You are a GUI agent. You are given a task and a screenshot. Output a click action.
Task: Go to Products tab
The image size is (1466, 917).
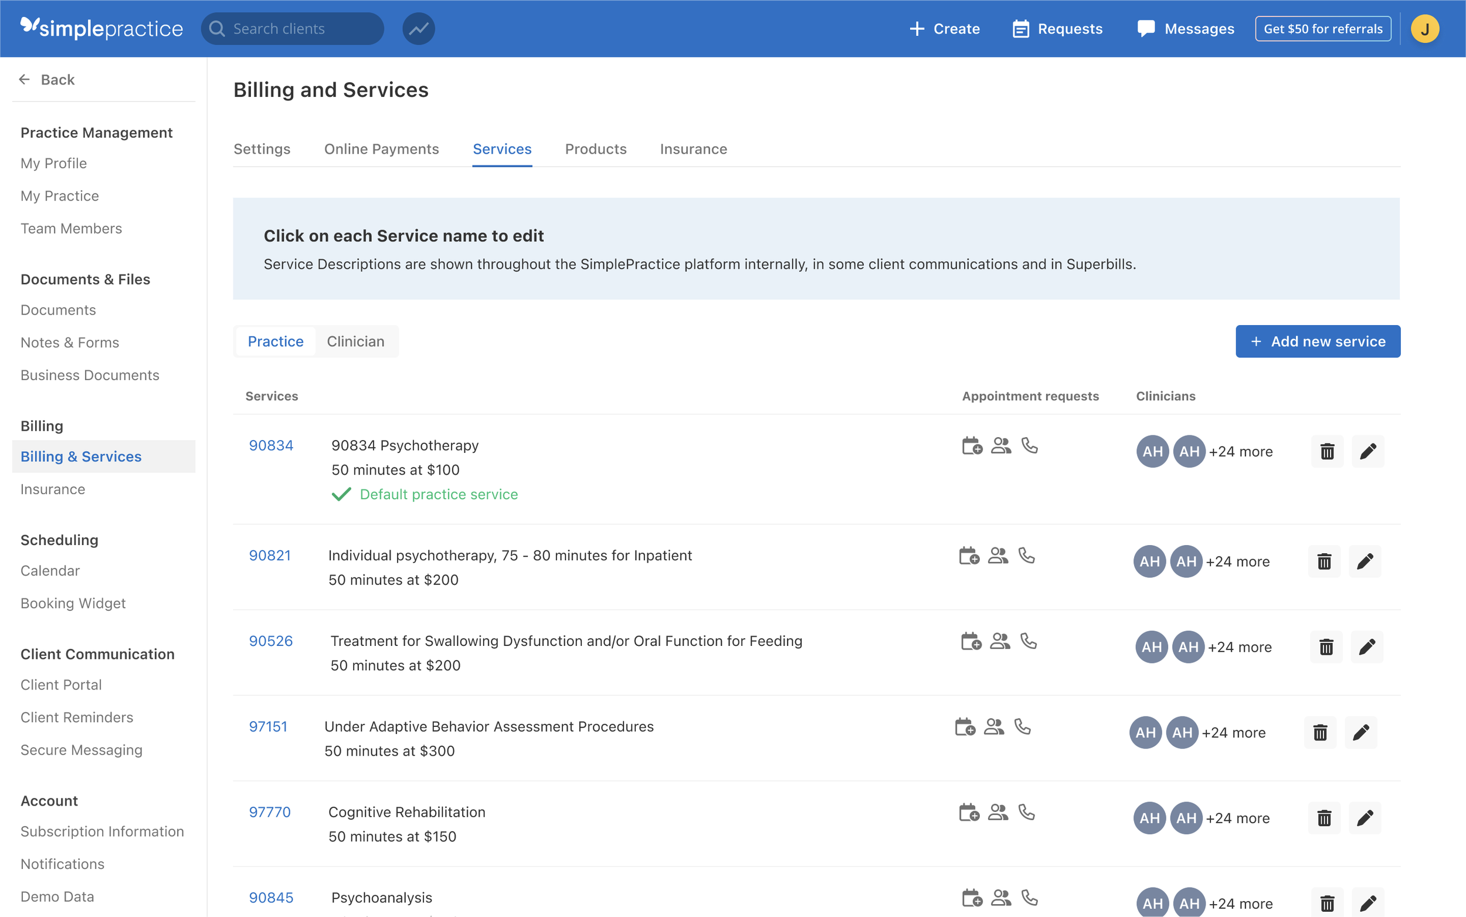click(x=595, y=148)
